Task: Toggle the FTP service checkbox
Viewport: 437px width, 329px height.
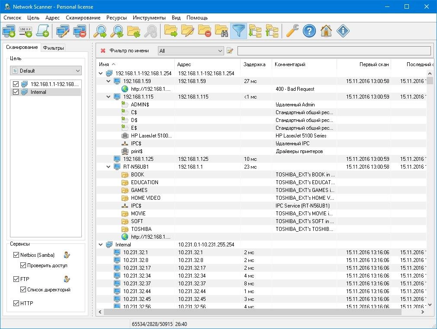Action: 16,279
